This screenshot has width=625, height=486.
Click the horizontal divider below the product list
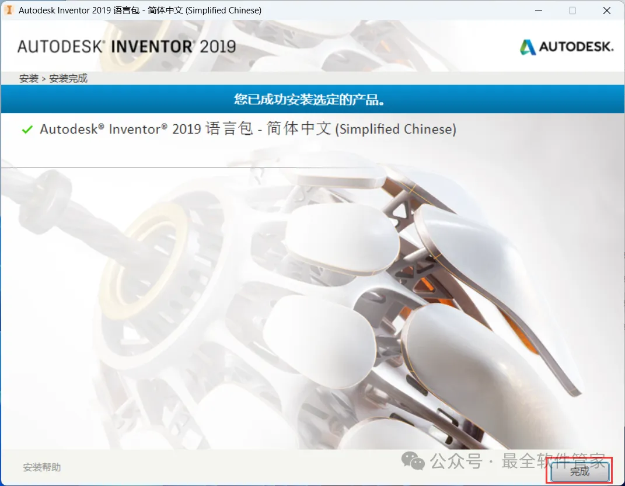[x=313, y=167]
